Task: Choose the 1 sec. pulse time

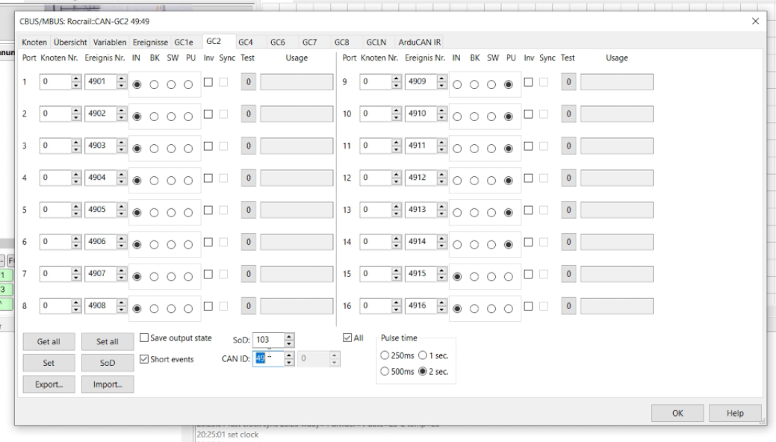Action: (x=421, y=354)
